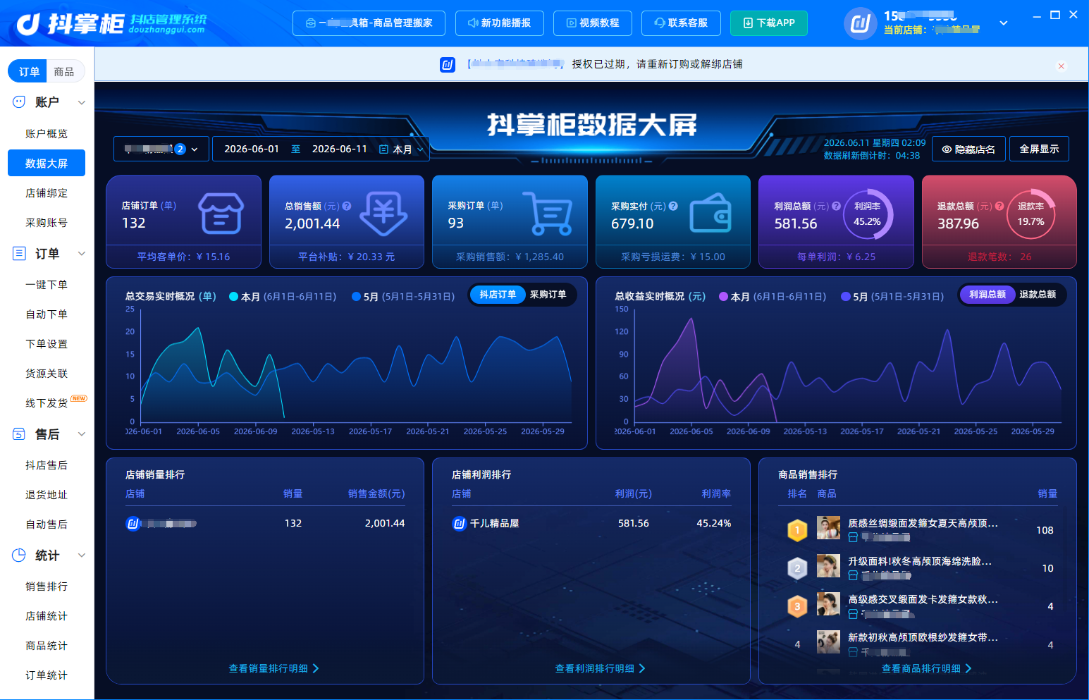Click the 下载APP button
Image resolution: width=1089 pixels, height=700 pixels.
pyautogui.click(x=769, y=23)
